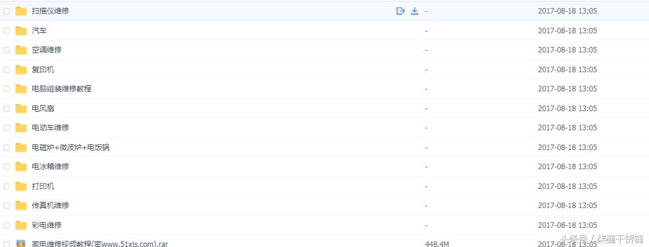Screen dimensions: 649x247
Task: Click the modified date of 复印机 row
Action: (567, 69)
